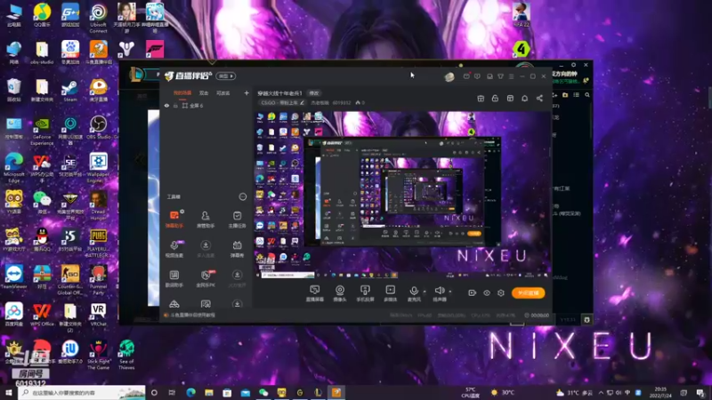The height and width of the screenshot is (400, 712).
Task: Open the mode switch pill beside the logo
Action: 226,76
